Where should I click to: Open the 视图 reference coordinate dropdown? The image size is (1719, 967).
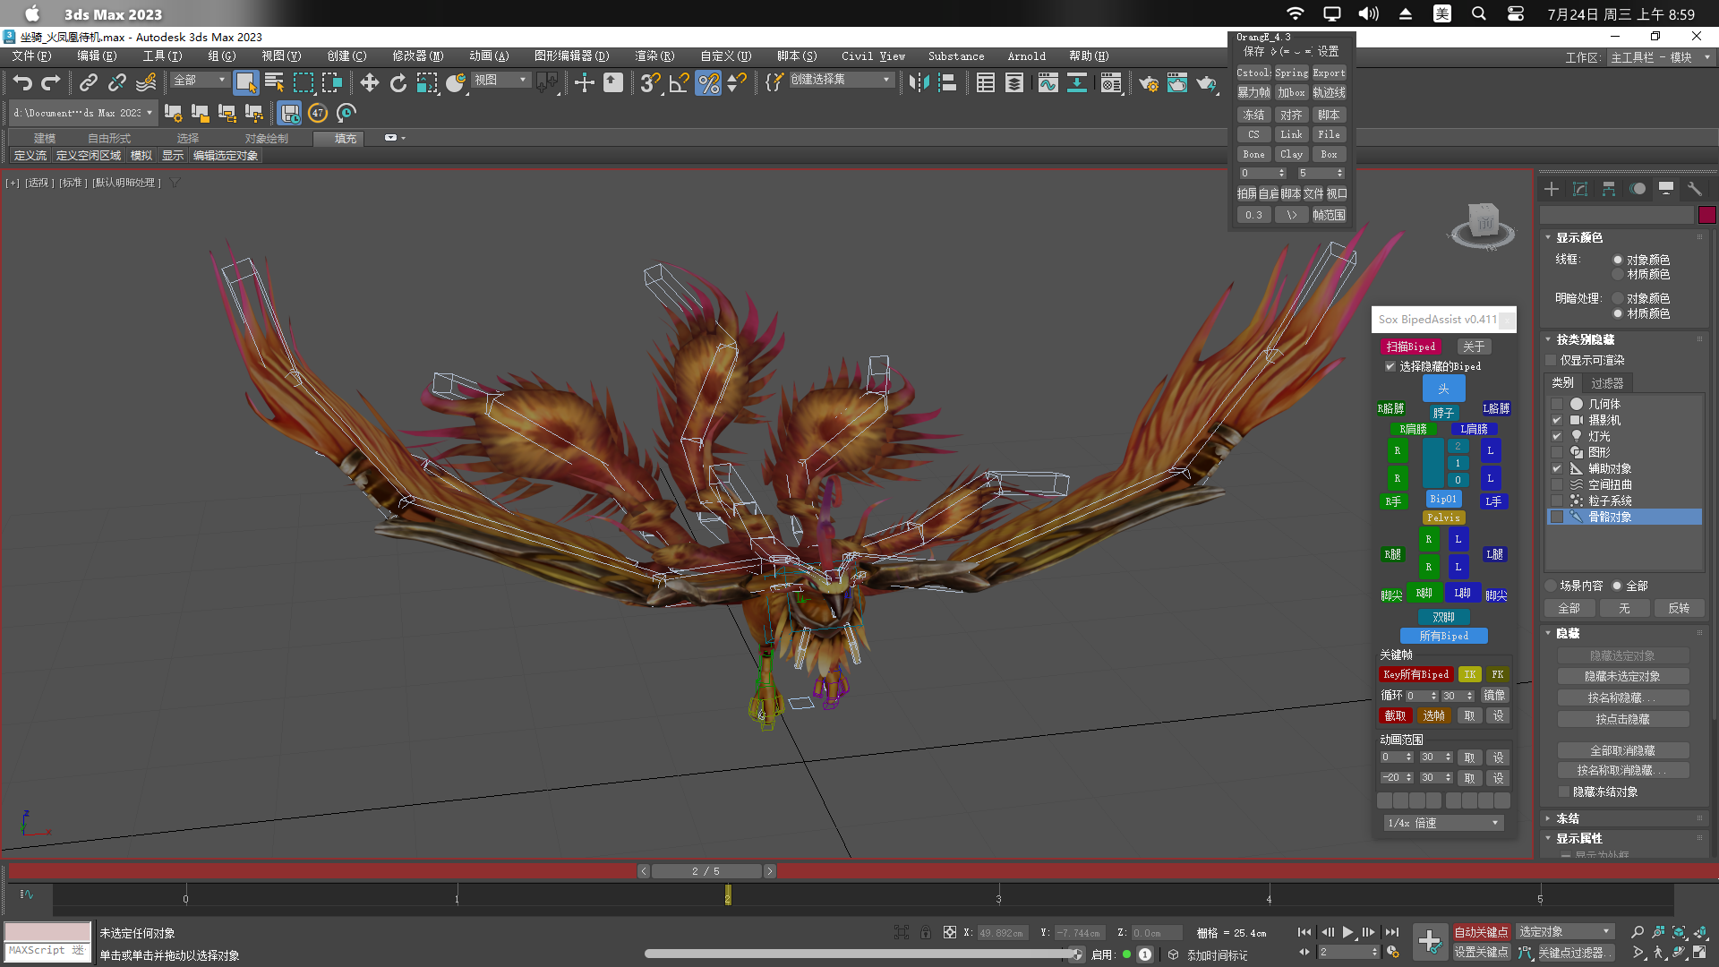500,80
